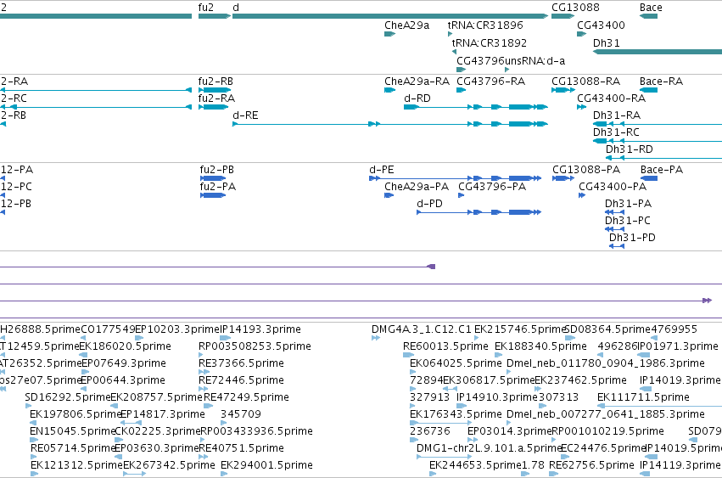Click the RP003433936.5prime EST label
Screen dimensions: 722x478
tap(257, 431)
